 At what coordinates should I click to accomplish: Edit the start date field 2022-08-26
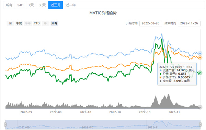(x=151, y=23)
